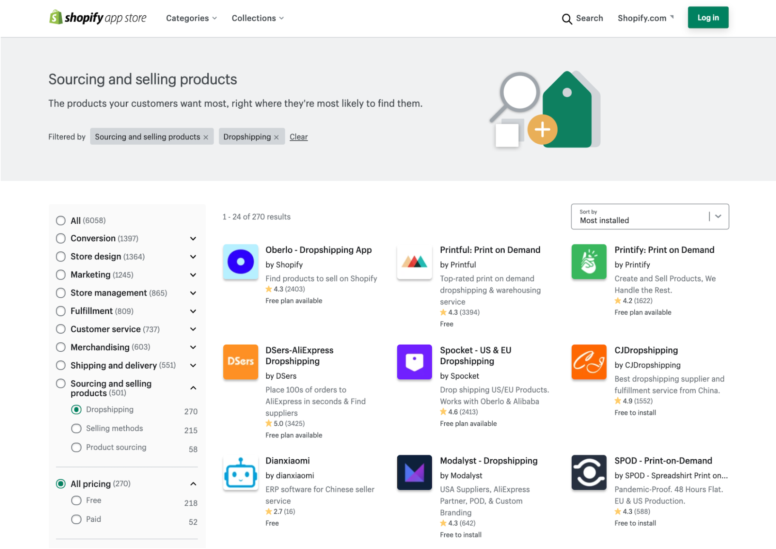Remove the Dropshipping filter chip
The height and width of the screenshot is (549, 776).
click(277, 137)
